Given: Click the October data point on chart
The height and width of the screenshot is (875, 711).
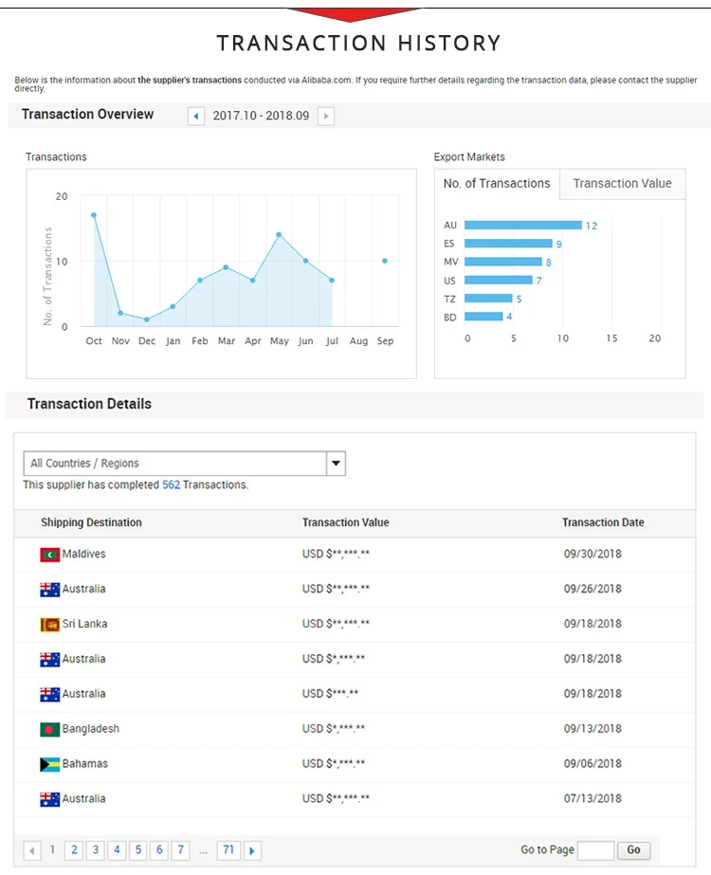Looking at the screenshot, I should pos(94,215).
